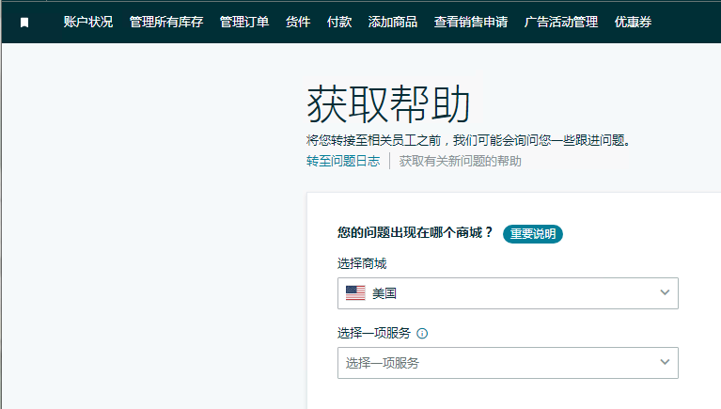Go to 管理订单 in the navigation bar
This screenshot has width=721, height=409.
click(244, 22)
